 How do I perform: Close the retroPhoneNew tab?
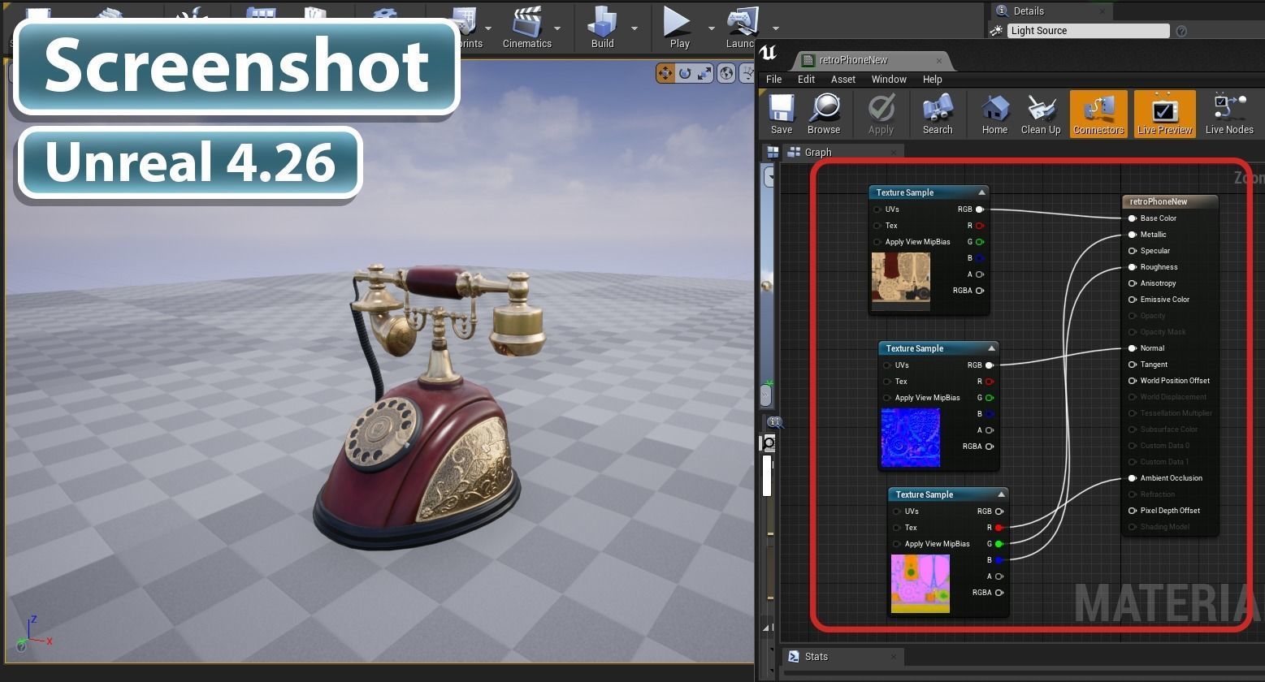[x=938, y=60]
